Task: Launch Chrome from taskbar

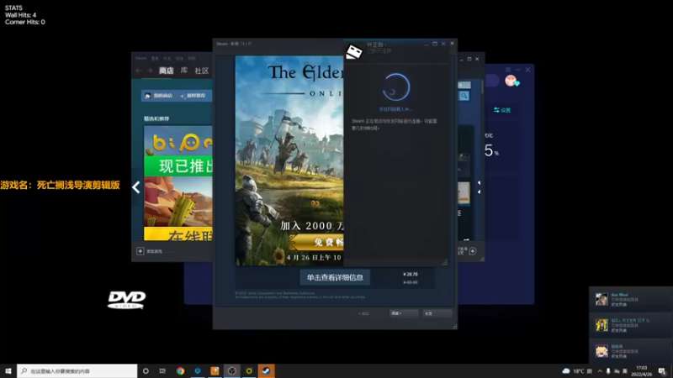Action: coord(180,370)
